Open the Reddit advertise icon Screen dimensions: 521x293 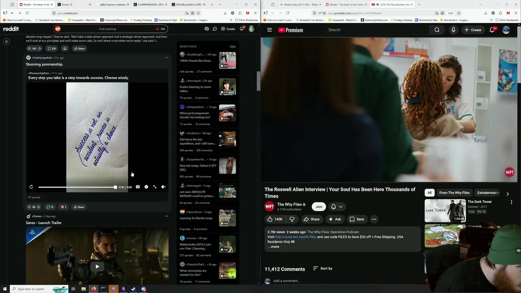207,29
